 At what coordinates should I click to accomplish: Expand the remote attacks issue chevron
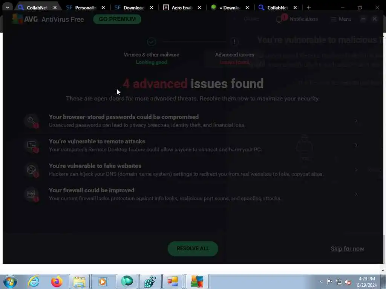pyautogui.click(x=356, y=145)
